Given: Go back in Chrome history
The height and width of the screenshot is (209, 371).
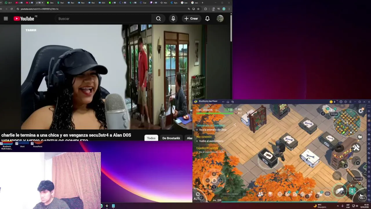Looking at the screenshot, I should (1, 9).
